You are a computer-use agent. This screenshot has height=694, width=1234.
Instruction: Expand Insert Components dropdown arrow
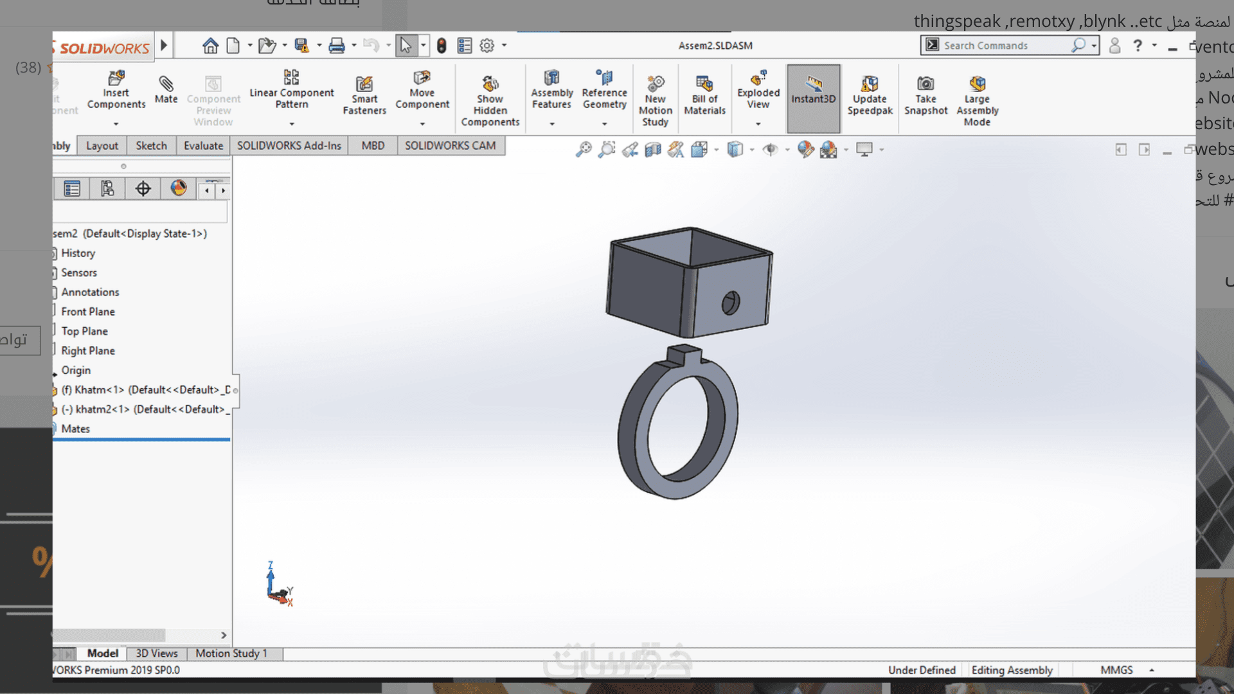[x=116, y=123]
